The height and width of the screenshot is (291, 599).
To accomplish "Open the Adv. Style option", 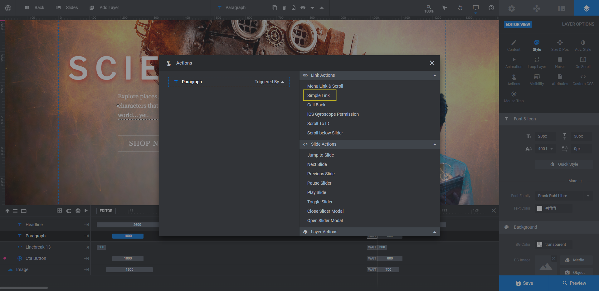I will click(x=583, y=46).
